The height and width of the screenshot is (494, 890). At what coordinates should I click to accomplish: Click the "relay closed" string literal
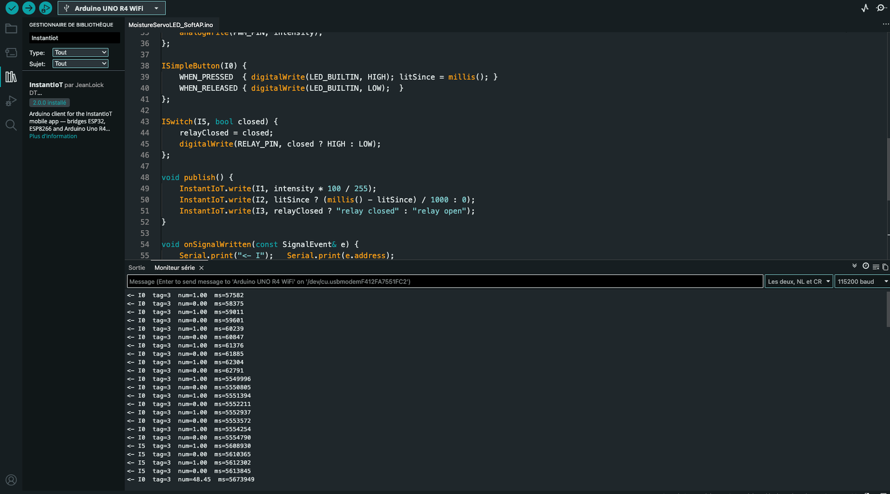point(368,211)
